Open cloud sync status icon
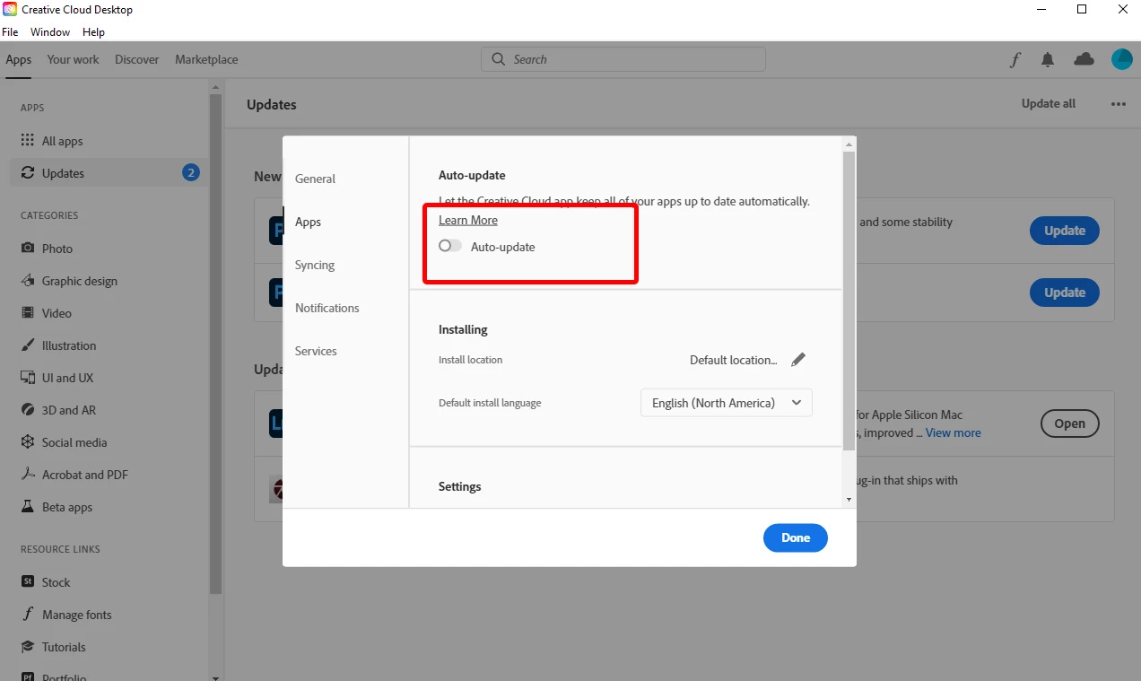This screenshot has height=681, width=1141. pos(1084,59)
